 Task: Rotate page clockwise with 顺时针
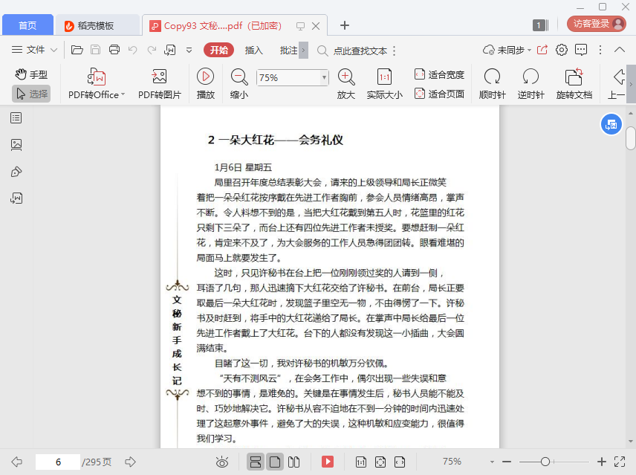pos(492,77)
